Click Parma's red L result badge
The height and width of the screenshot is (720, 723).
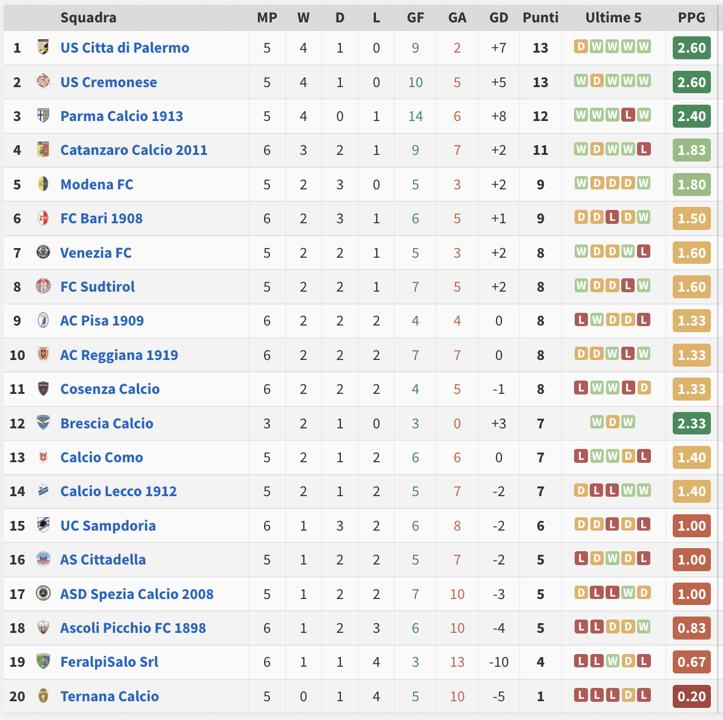pyautogui.click(x=628, y=115)
